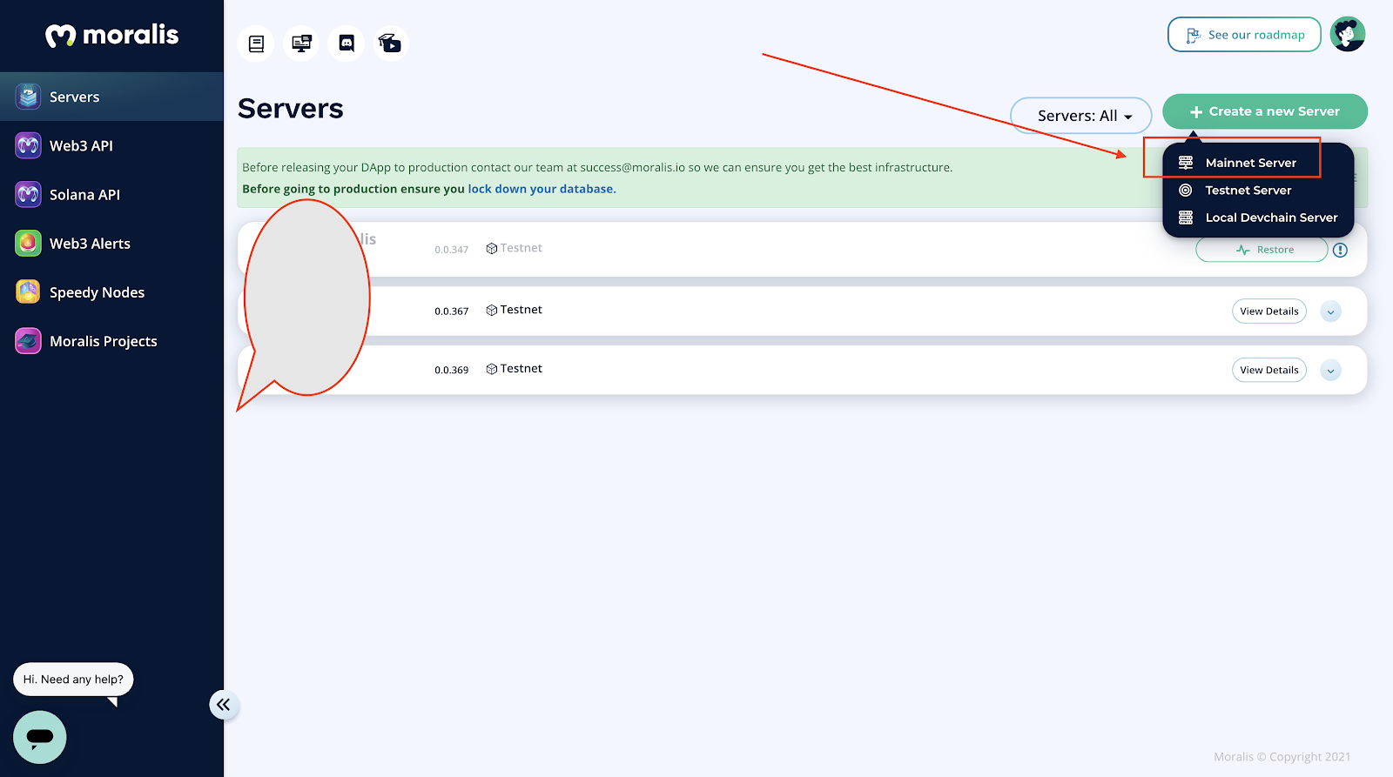The image size is (1393, 777).
Task: Click Testnet label on 0.0.369 row
Action: (522, 369)
